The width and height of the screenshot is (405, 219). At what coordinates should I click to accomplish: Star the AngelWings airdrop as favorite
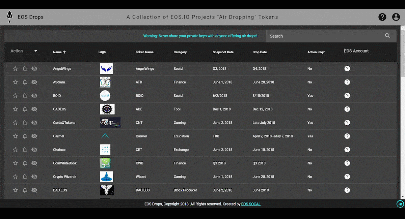coord(15,69)
